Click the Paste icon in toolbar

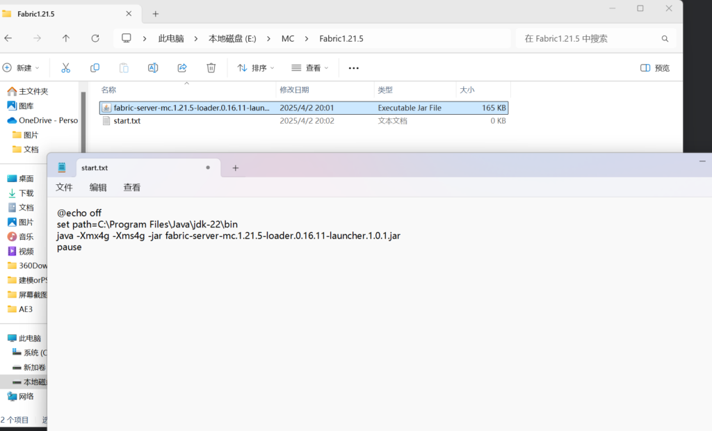tap(124, 67)
